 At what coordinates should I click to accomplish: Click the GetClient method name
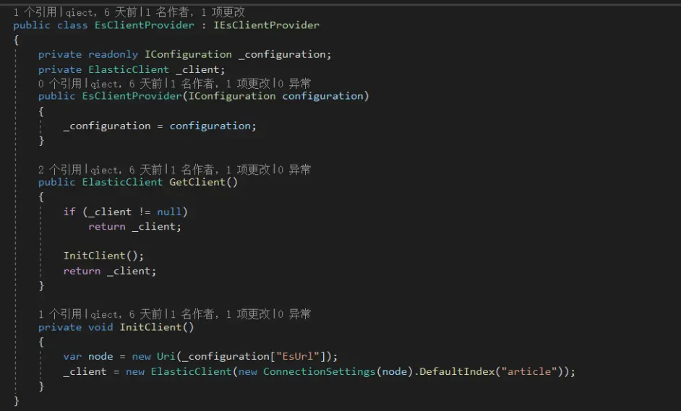[x=197, y=182]
